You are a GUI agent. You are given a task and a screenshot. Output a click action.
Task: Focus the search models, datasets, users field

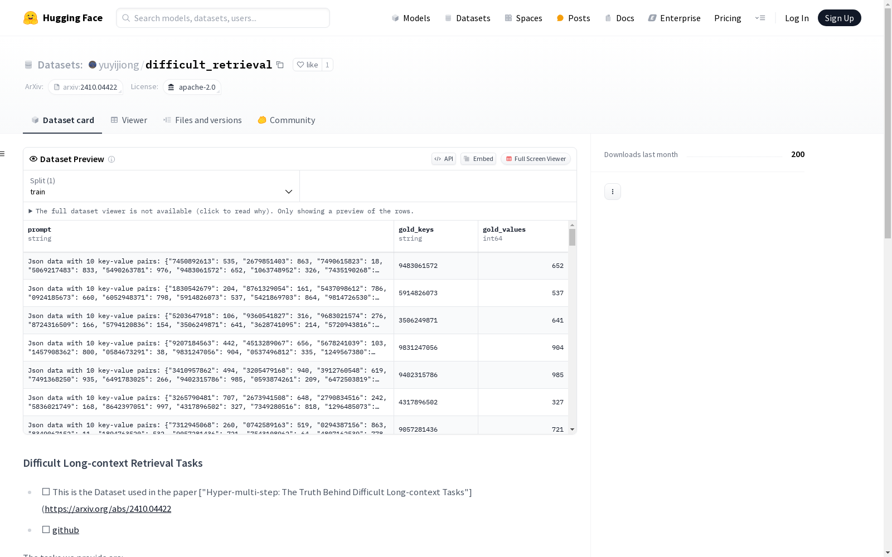click(223, 18)
